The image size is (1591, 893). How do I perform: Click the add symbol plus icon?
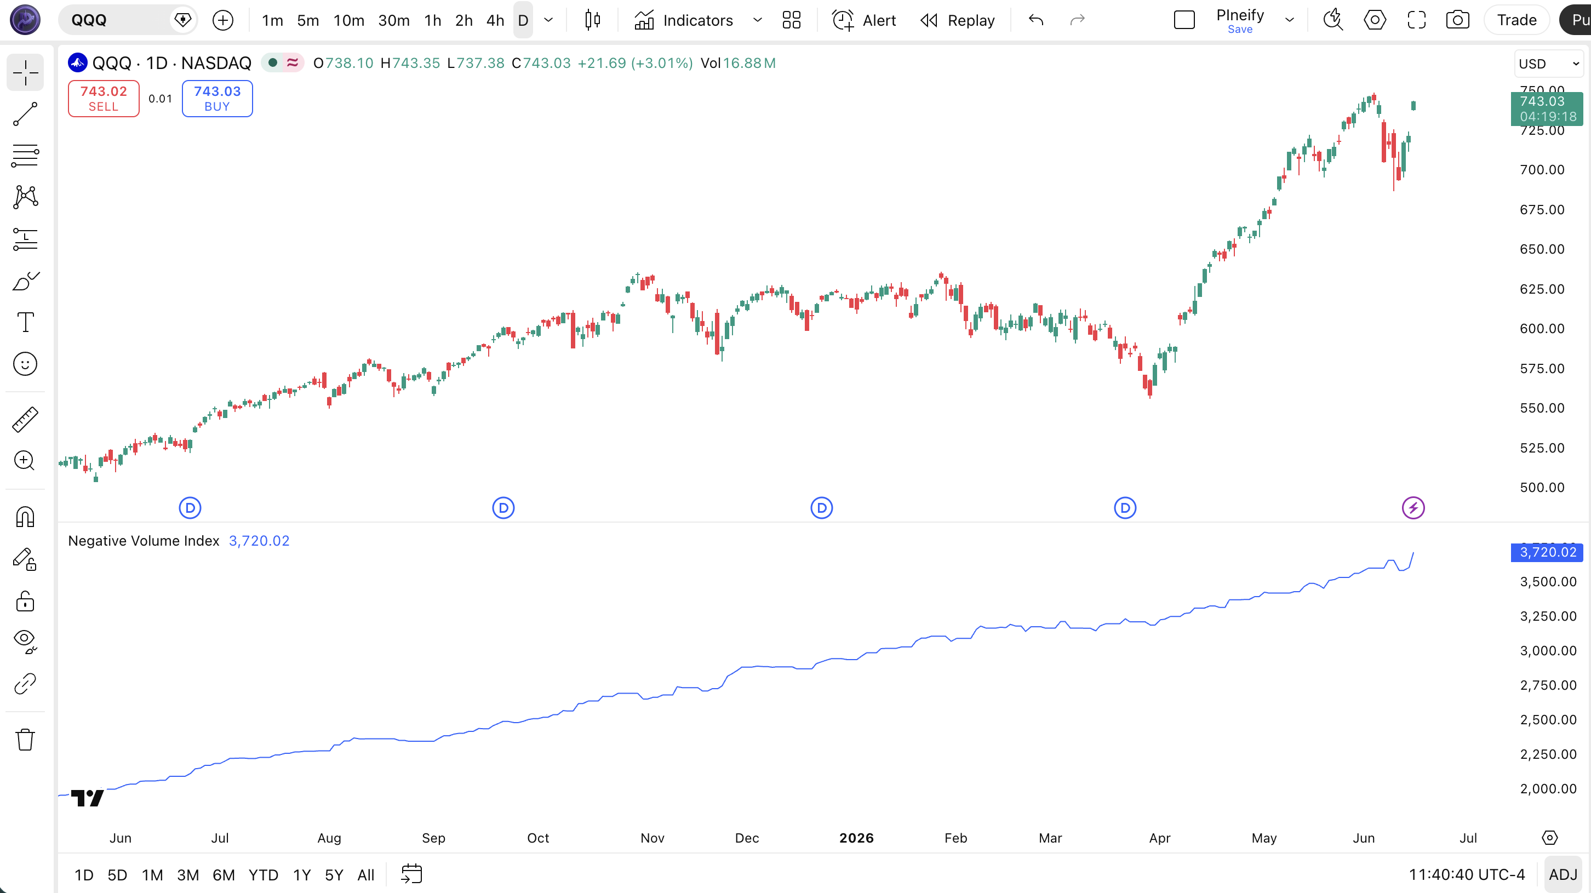222,20
